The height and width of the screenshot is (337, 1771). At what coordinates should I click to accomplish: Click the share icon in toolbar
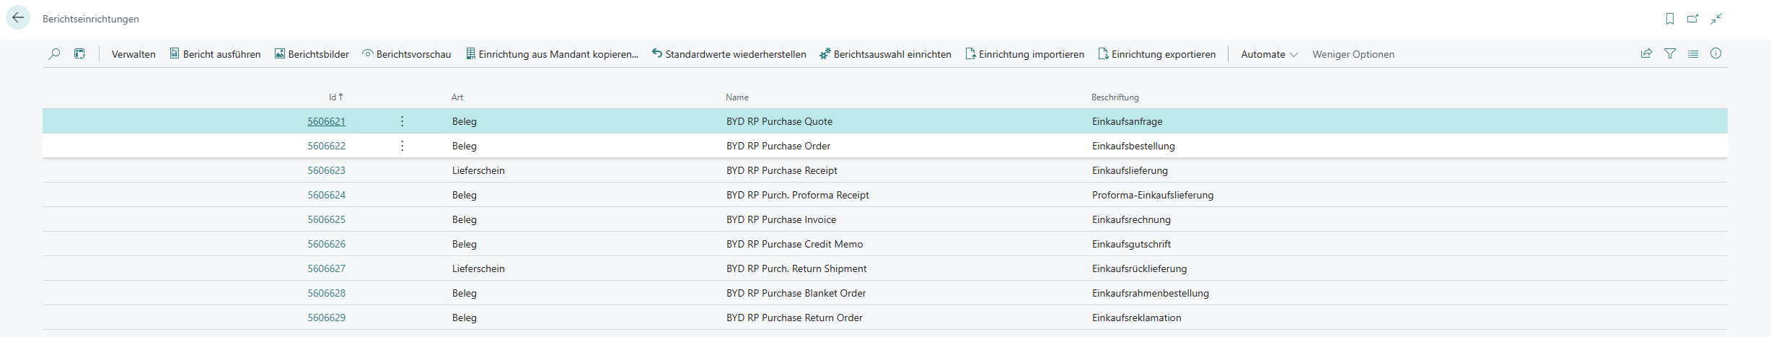point(1646,54)
